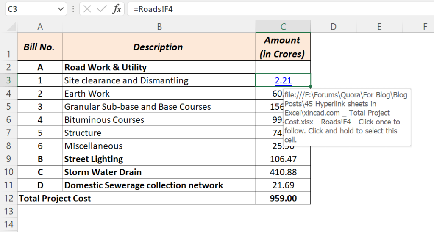Screen dimensions: 434x232
Task: Click the 'Amount (in Crores)' header cell
Action: point(283,47)
